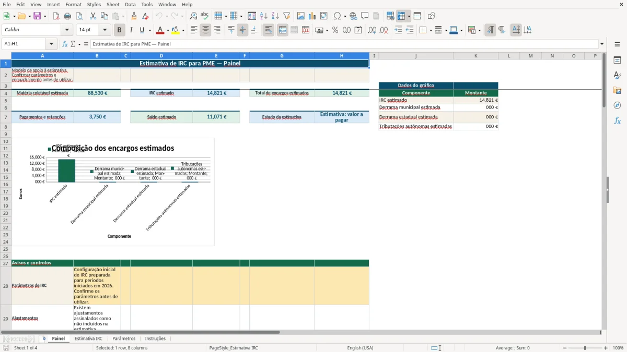Toggle Wrap Text

tap(268, 30)
